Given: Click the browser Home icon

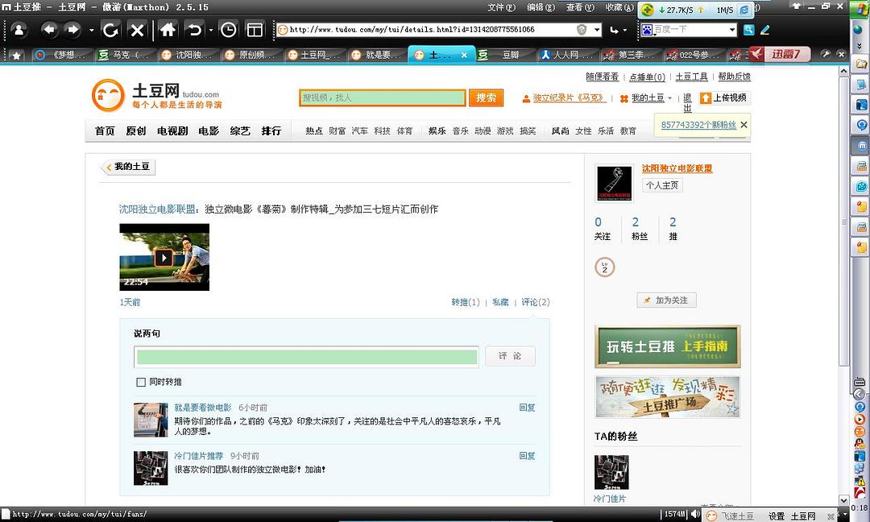Looking at the screenshot, I should tap(168, 30).
